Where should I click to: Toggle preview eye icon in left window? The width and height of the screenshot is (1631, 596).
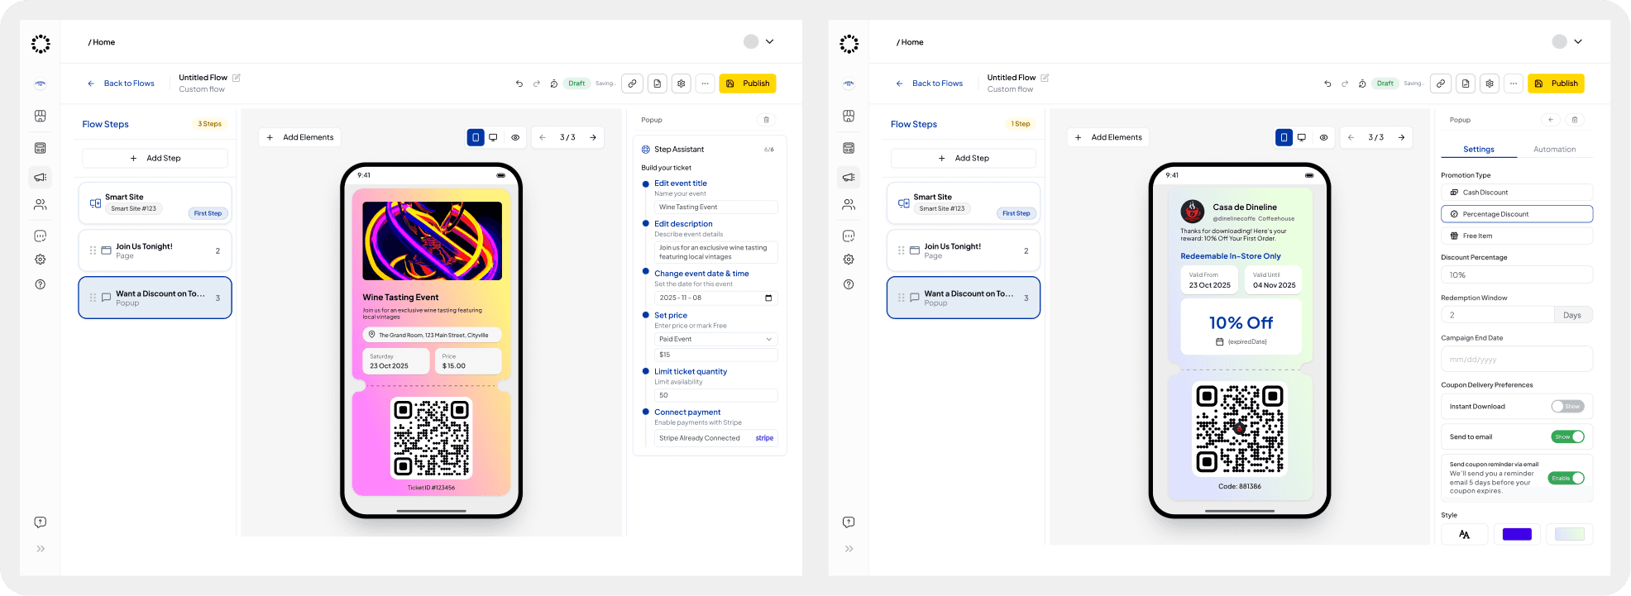pos(515,137)
